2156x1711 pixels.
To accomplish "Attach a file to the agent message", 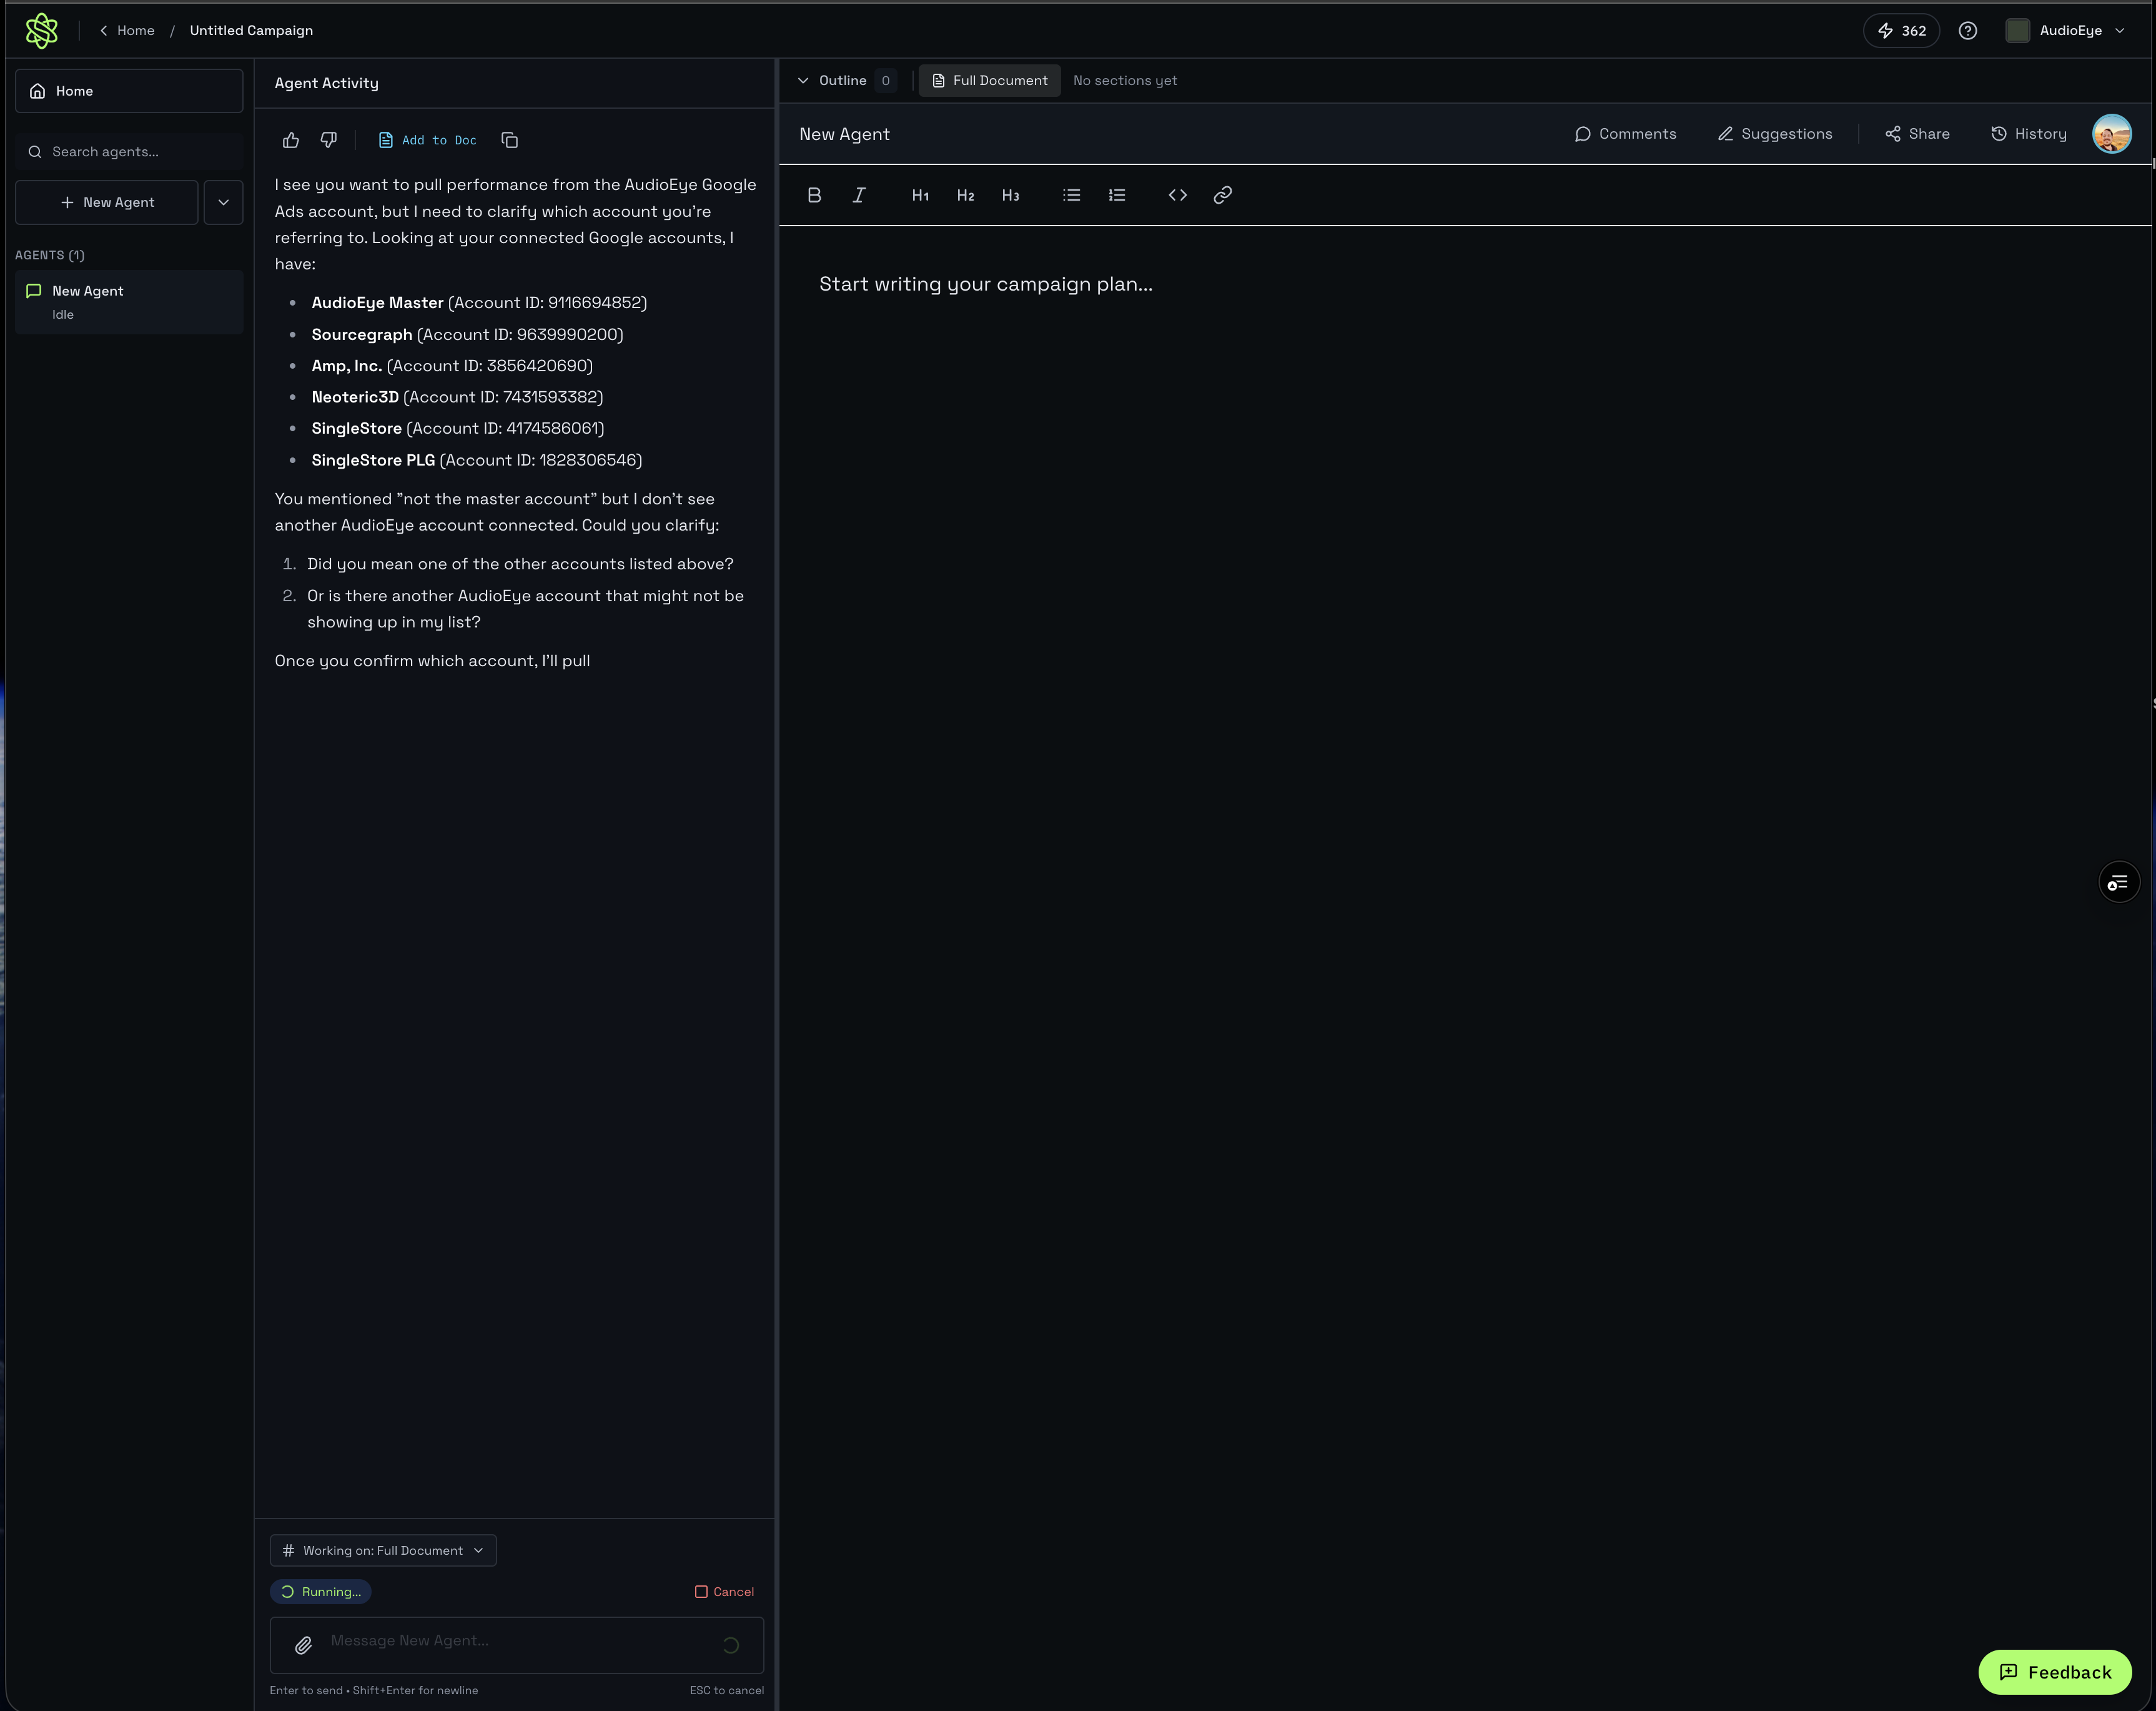I will pos(303,1645).
